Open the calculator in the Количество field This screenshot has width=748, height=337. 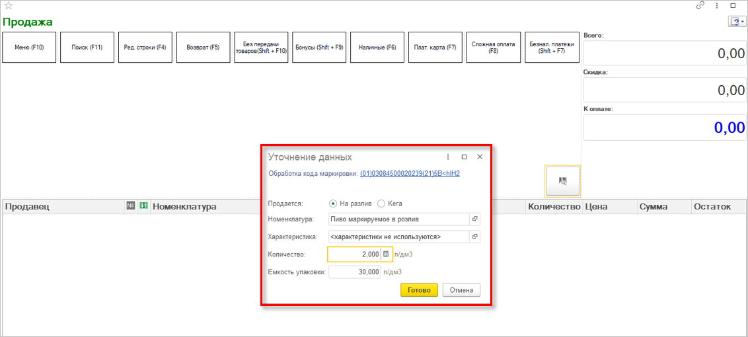tap(387, 254)
